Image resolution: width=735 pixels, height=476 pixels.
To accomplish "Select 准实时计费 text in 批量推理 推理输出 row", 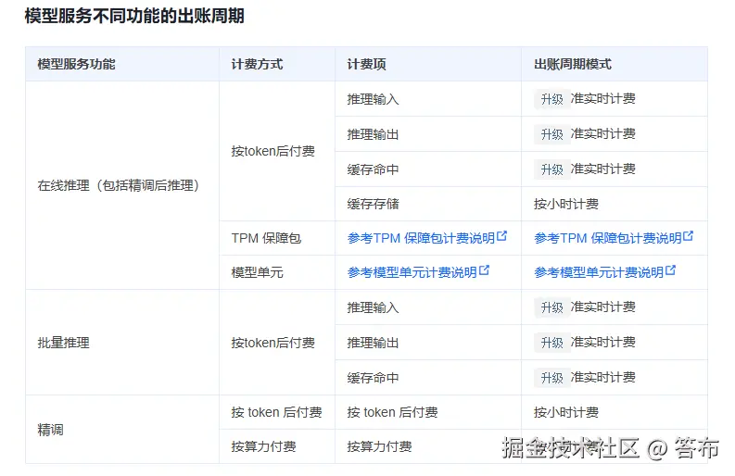I will [603, 342].
